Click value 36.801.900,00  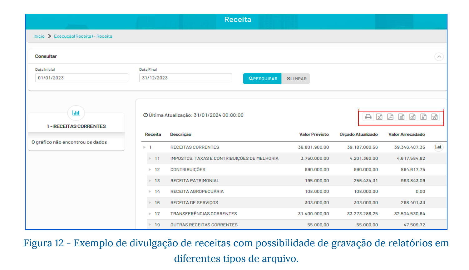click(313, 147)
